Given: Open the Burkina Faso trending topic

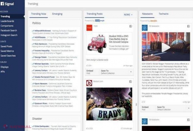Looking at the screenshot, I should pyautogui.click(x=54, y=91).
